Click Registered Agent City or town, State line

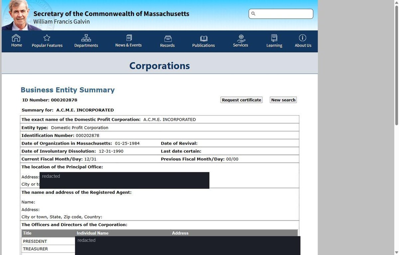click(62, 217)
